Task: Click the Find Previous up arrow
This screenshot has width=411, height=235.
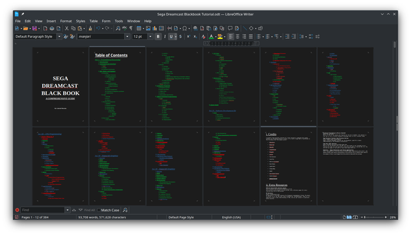Action: [x=74, y=210]
